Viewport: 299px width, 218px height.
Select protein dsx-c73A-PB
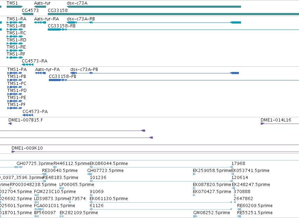click(155, 73)
